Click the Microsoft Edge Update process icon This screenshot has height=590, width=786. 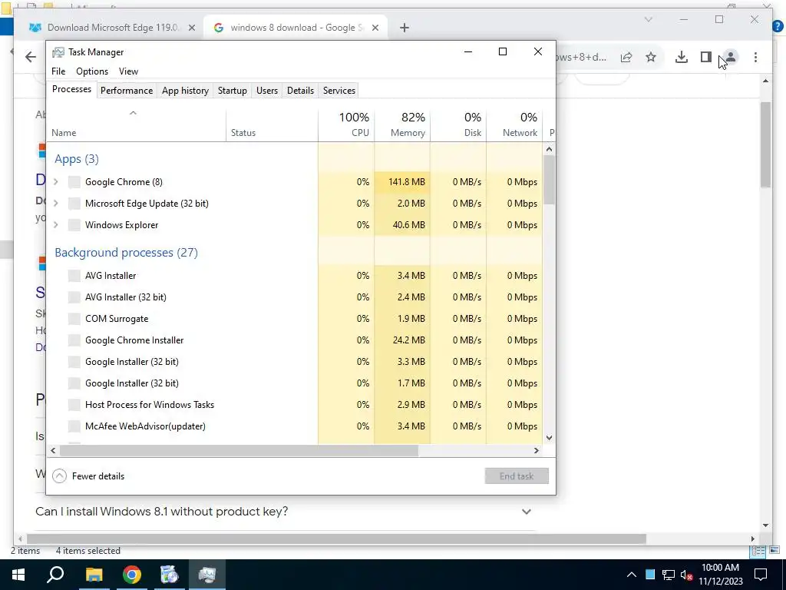pos(74,204)
